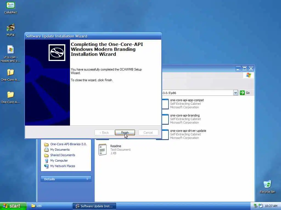Maximize the x86 Explorer window
The width and height of the screenshot is (281, 210).
click(x=245, y=69)
